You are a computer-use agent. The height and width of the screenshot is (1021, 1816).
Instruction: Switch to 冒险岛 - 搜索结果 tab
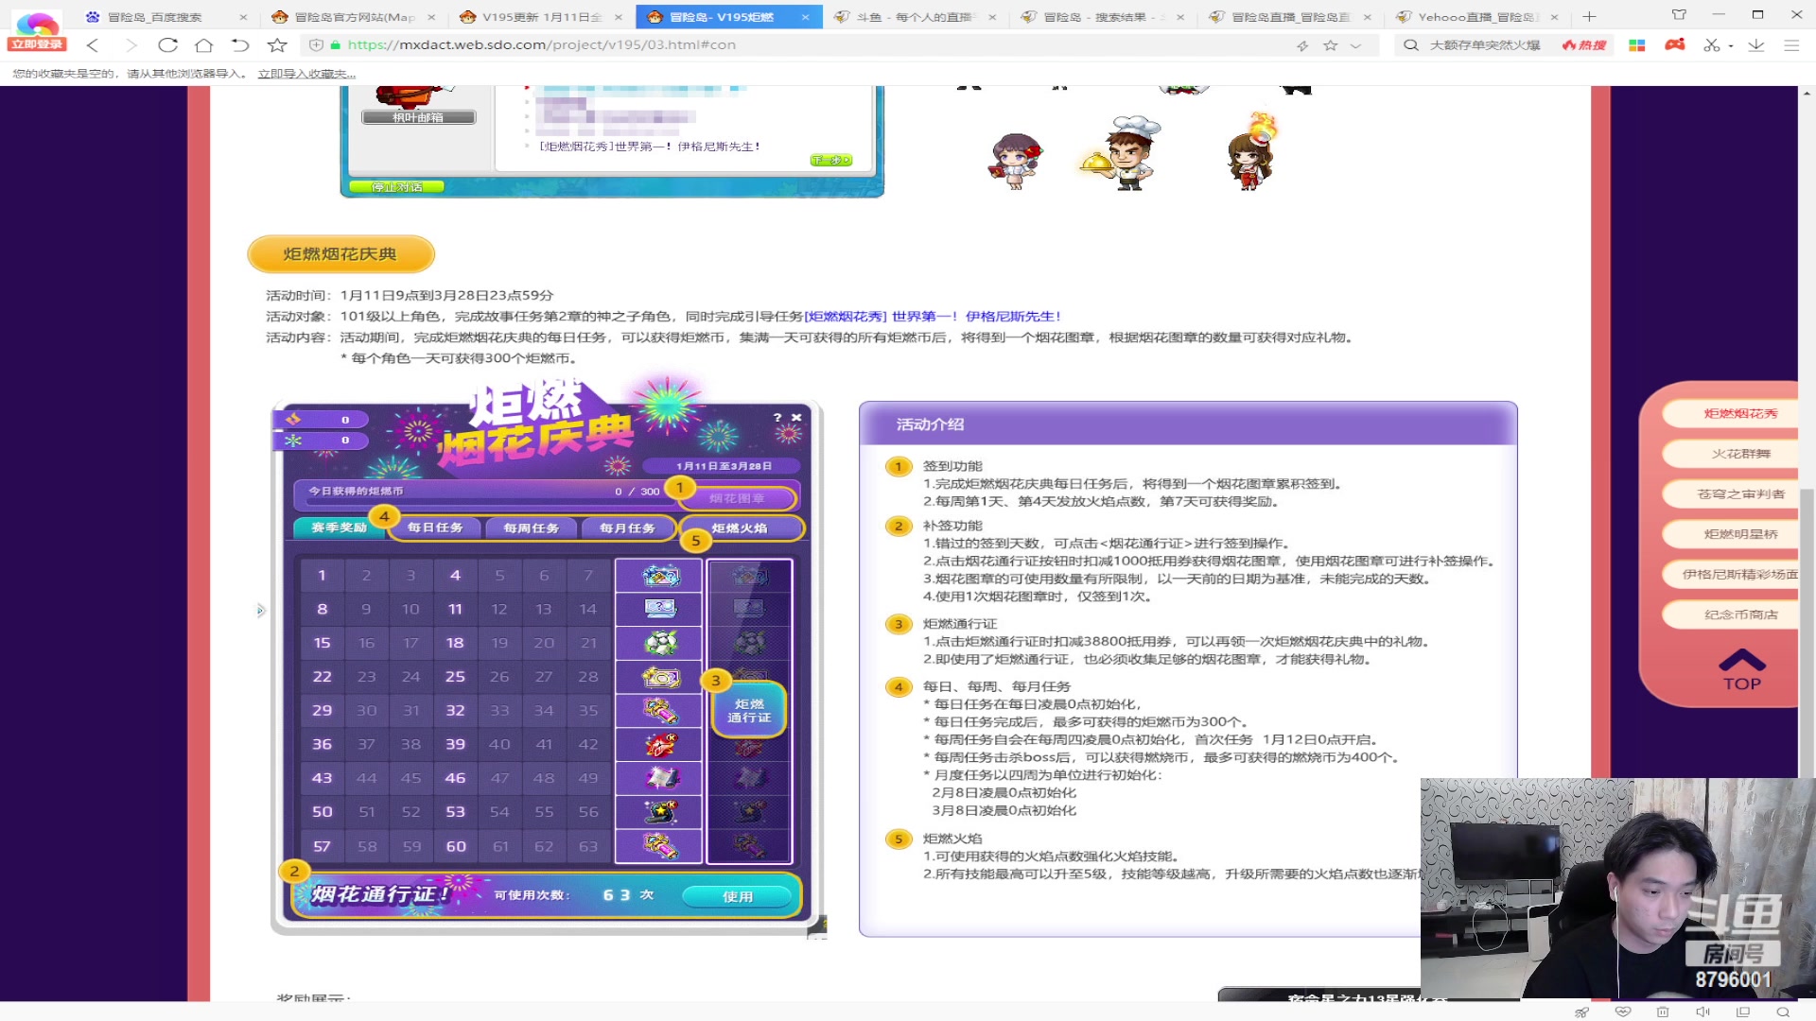point(1103,17)
